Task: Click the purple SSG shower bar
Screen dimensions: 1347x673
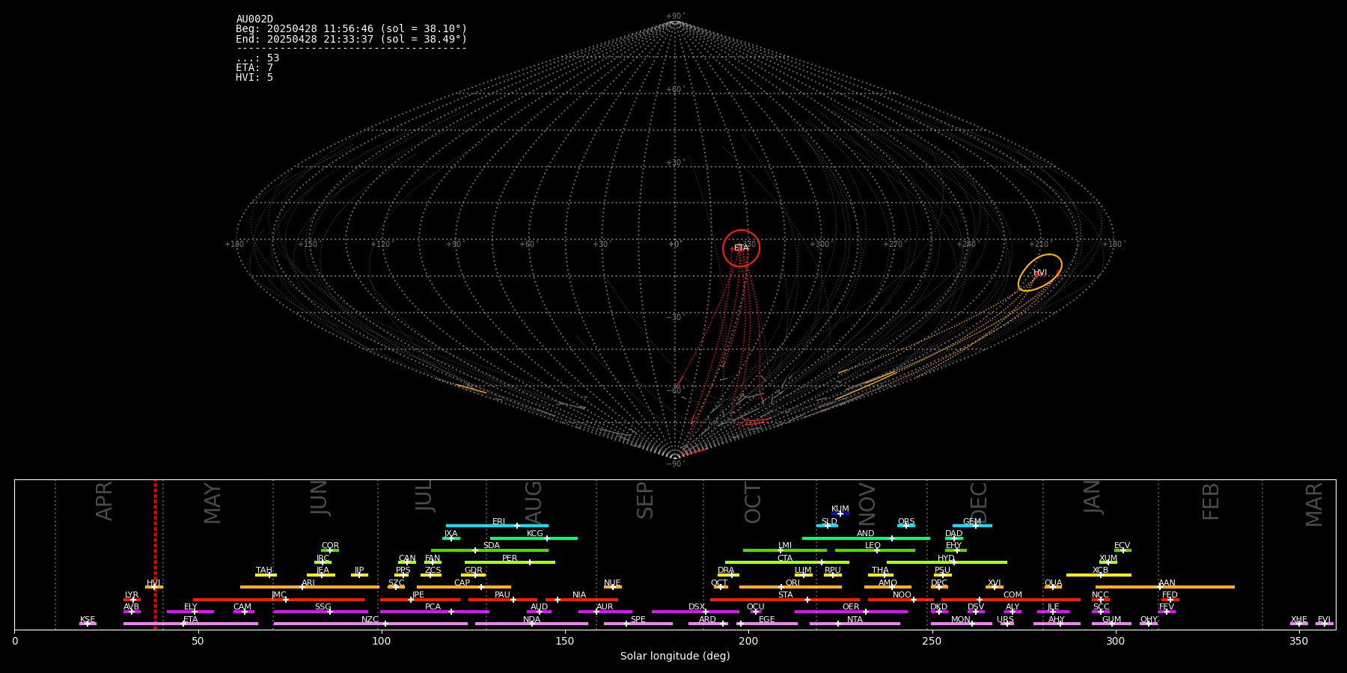Action: point(320,612)
